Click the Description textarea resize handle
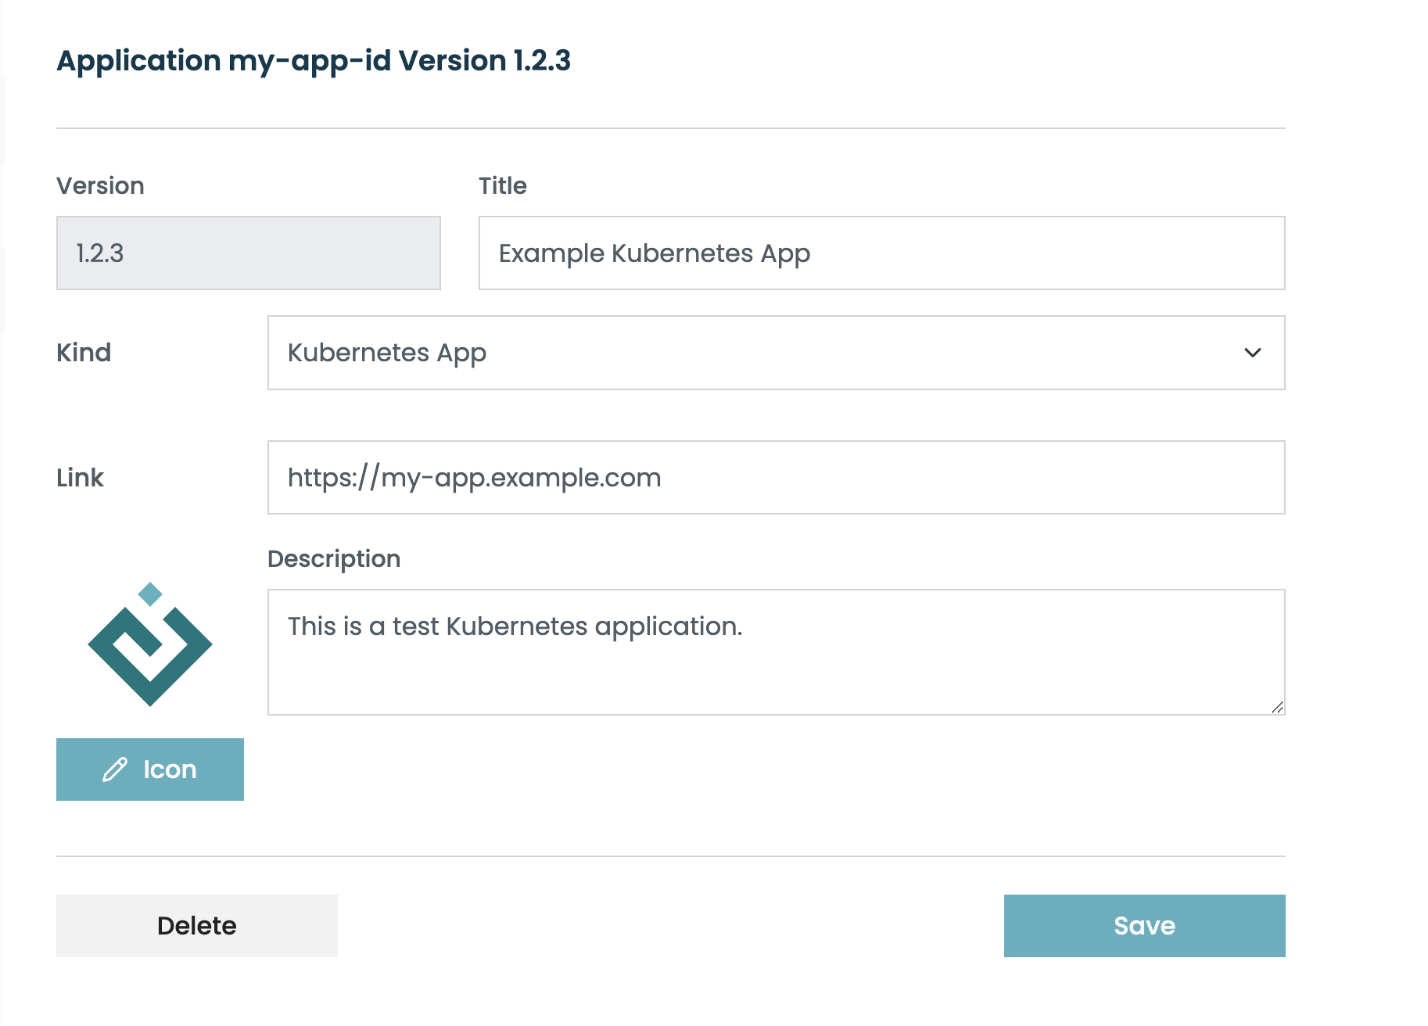This screenshot has height=1026, width=1428. point(1277,707)
